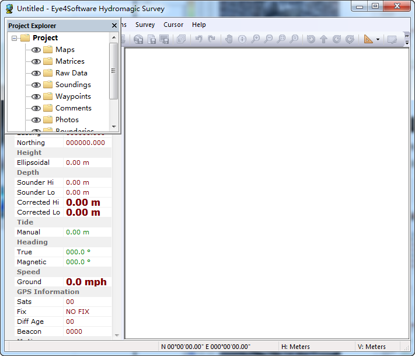Viewport: 415px width, 356px height.
Task: Click the Sounder Lo depth value
Action: pos(77,192)
